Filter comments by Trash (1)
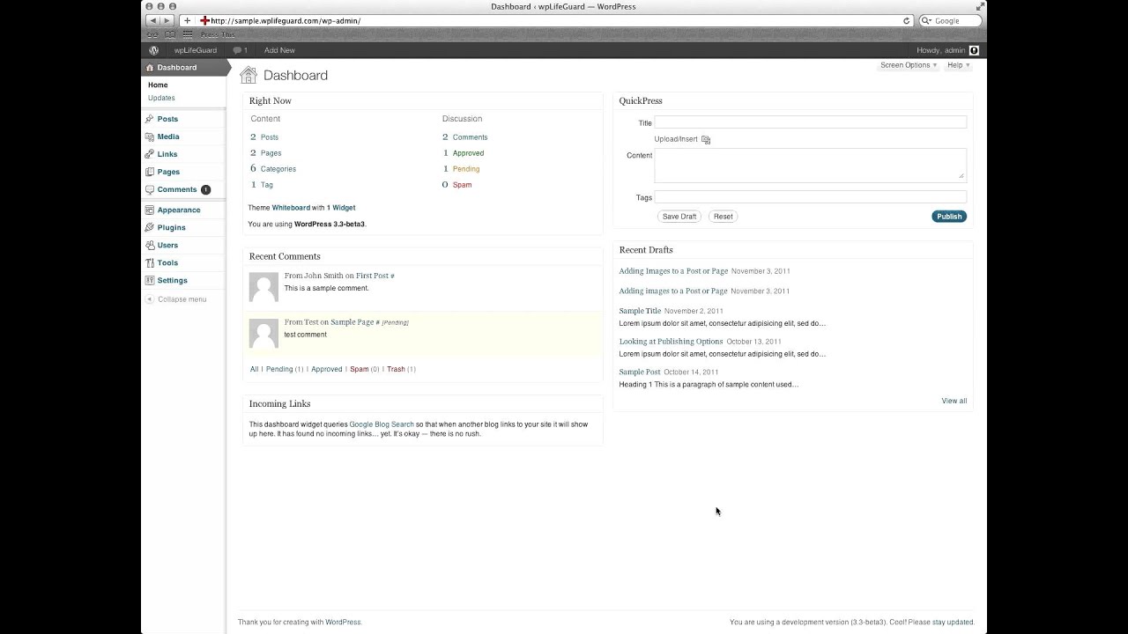Image resolution: width=1128 pixels, height=634 pixels. 401,369
